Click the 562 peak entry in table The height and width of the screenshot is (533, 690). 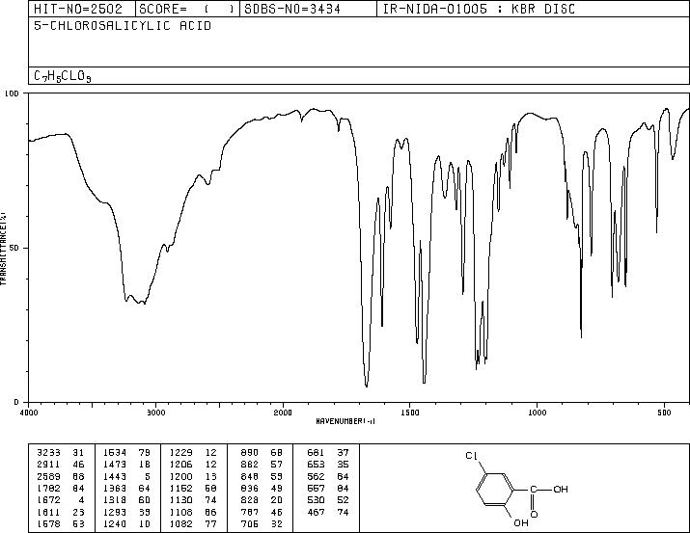(x=328, y=476)
